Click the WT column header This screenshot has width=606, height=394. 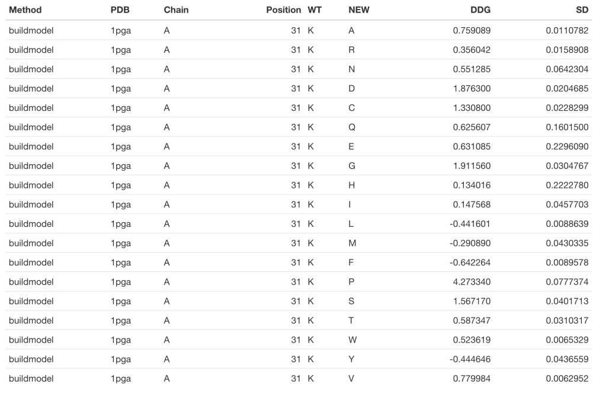(315, 10)
